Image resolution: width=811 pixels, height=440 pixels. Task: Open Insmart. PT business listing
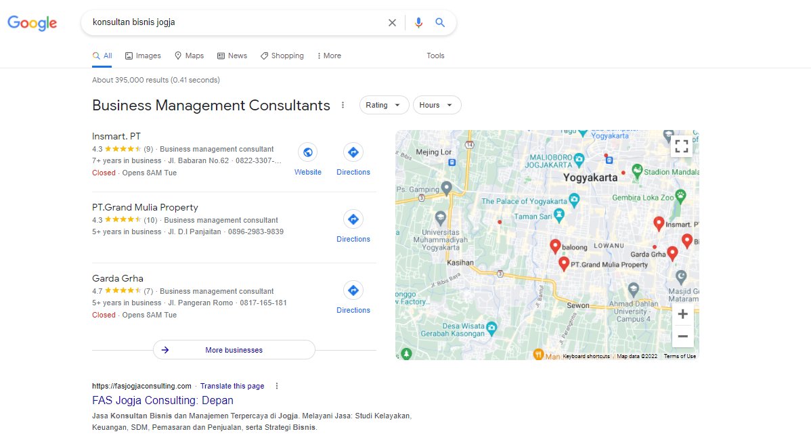point(116,137)
